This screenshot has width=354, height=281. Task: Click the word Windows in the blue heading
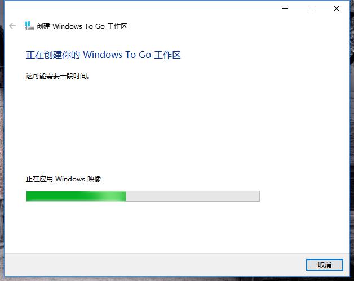coord(103,55)
